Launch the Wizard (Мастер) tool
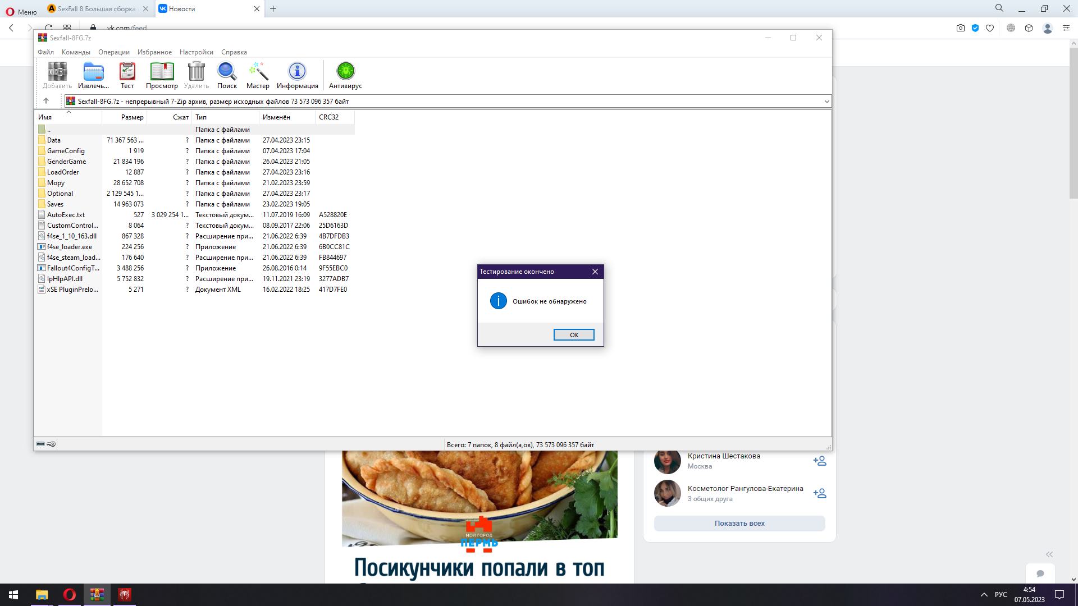This screenshot has width=1078, height=606. coord(258,75)
